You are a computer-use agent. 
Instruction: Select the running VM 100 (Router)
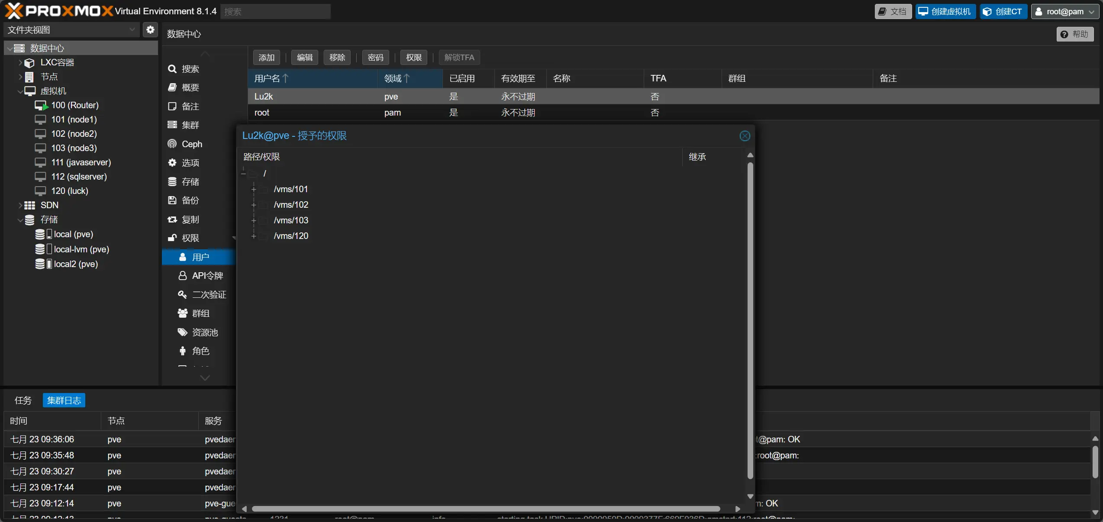[x=74, y=105]
